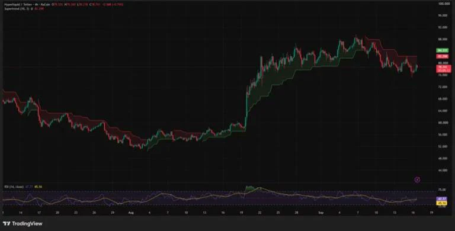Image resolution: width=455 pixels, height=231 pixels.
Task: Click the purple event icon above RSI pane
Action: 417,180
